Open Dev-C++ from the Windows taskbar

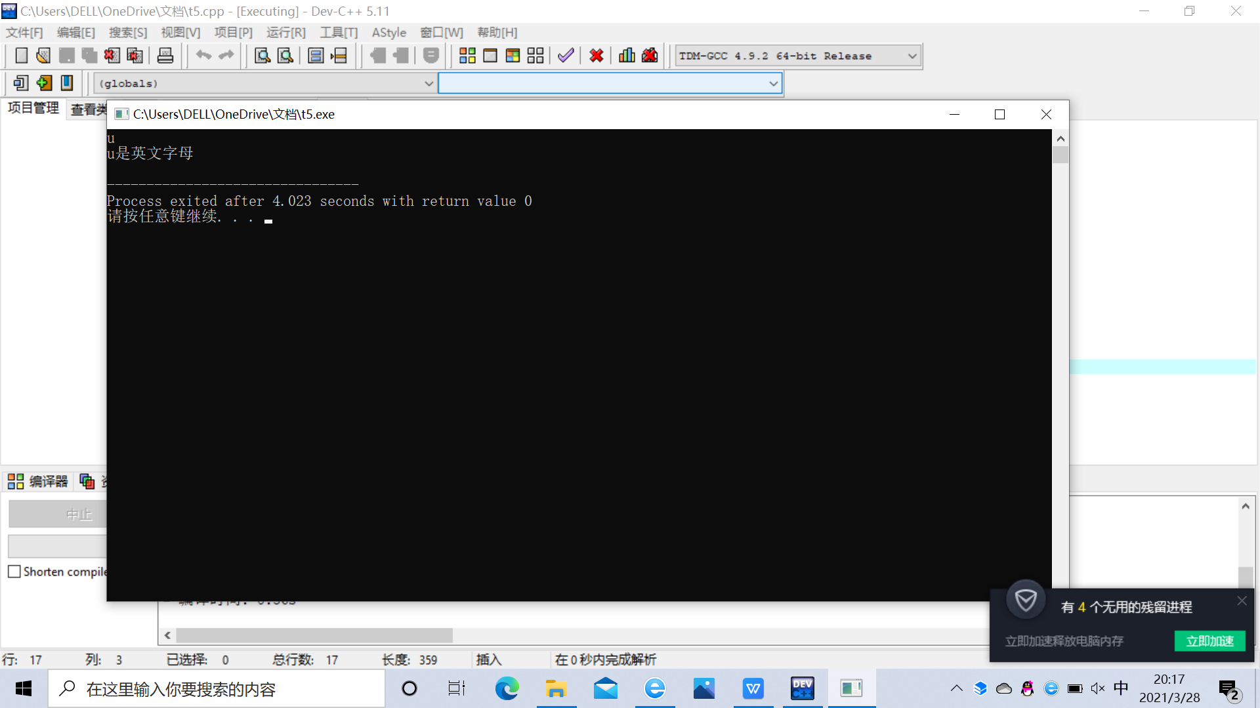(x=802, y=688)
